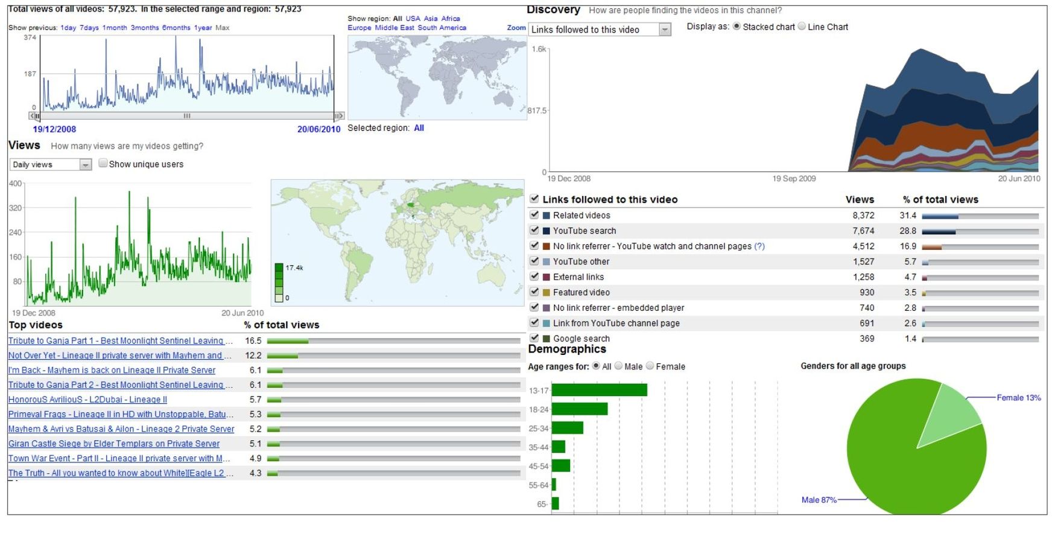Uncheck the YouTube search checkbox
The image size is (1052, 533).
tap(534, 230)
